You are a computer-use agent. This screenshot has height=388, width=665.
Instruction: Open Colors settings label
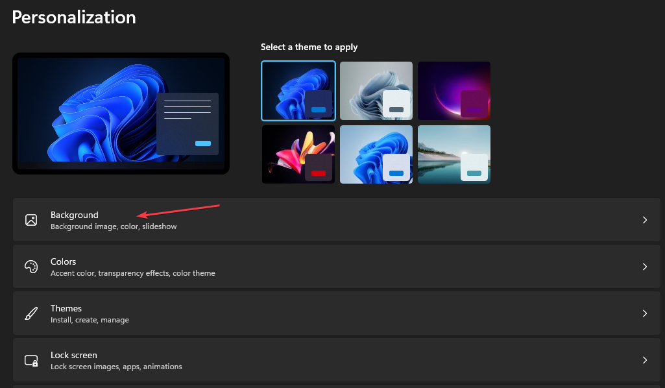(x=63, y=261)
